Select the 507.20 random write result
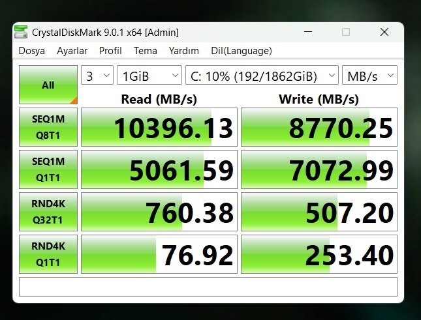 pos(319,212)
